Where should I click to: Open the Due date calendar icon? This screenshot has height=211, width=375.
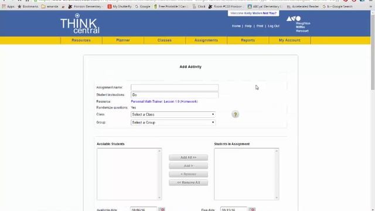(252, 209)
